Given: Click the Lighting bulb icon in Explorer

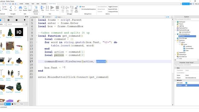Looking at the screenshot, I should pyautogui.click(x=178, y=26).
